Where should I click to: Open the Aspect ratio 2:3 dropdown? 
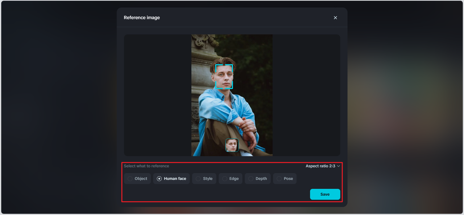point(323,166)
